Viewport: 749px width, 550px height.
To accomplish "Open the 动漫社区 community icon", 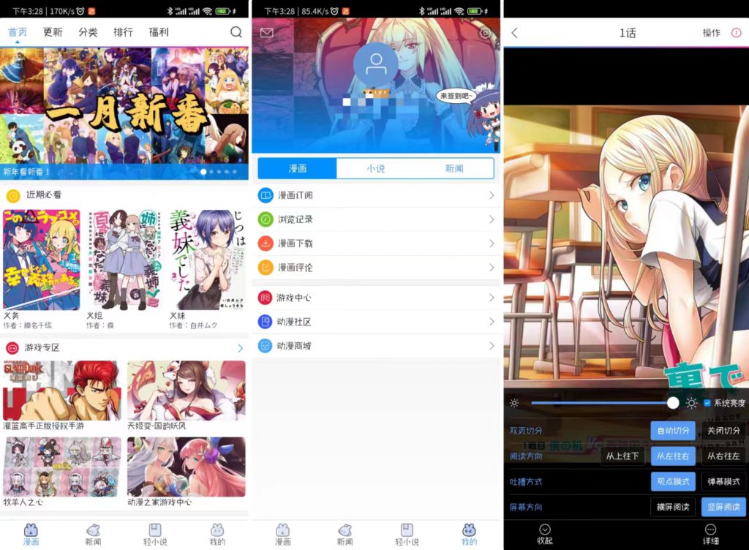I will 265,321.
